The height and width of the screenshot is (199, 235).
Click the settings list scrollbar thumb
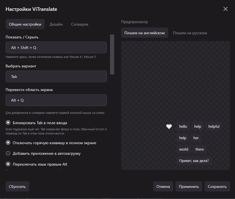coord(112,54)
